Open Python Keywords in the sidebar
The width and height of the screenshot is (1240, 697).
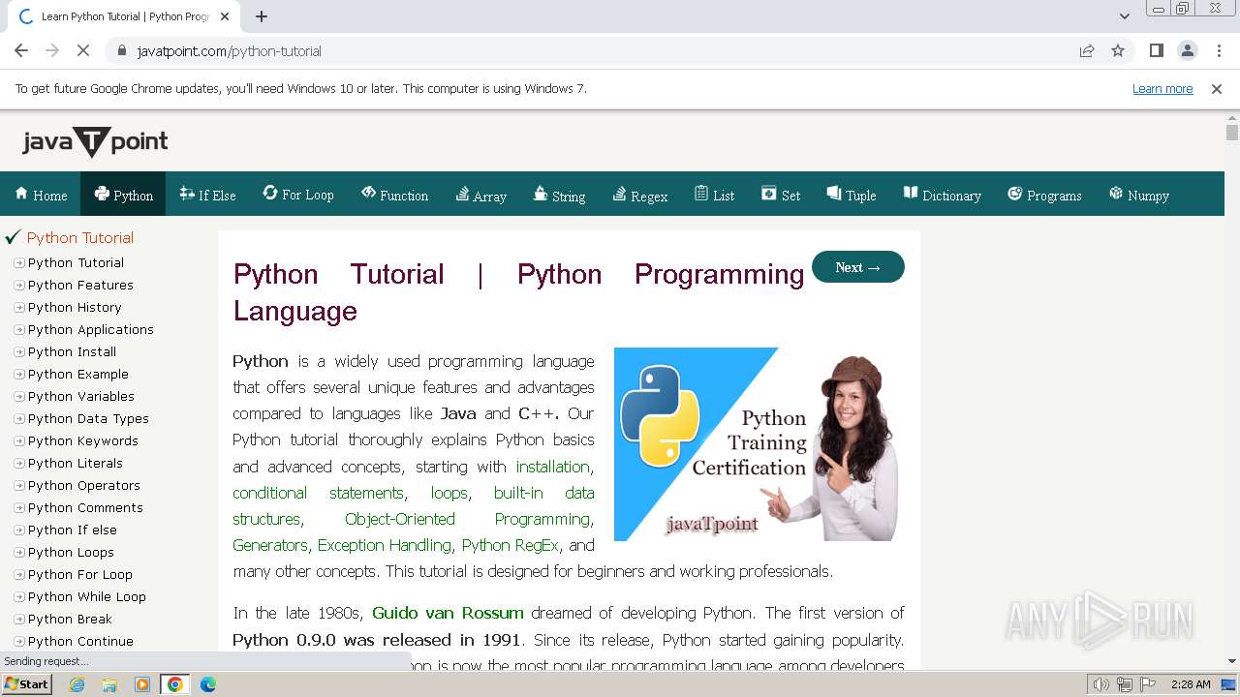(x=83, y=441)
